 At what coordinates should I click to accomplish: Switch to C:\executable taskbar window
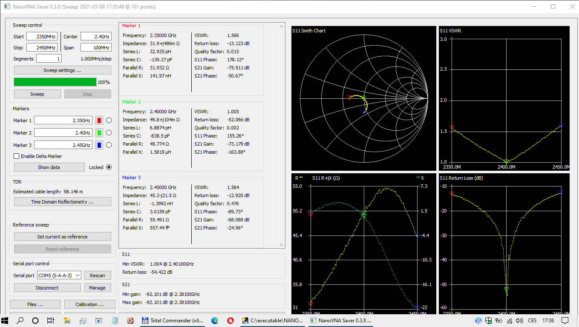272,320
